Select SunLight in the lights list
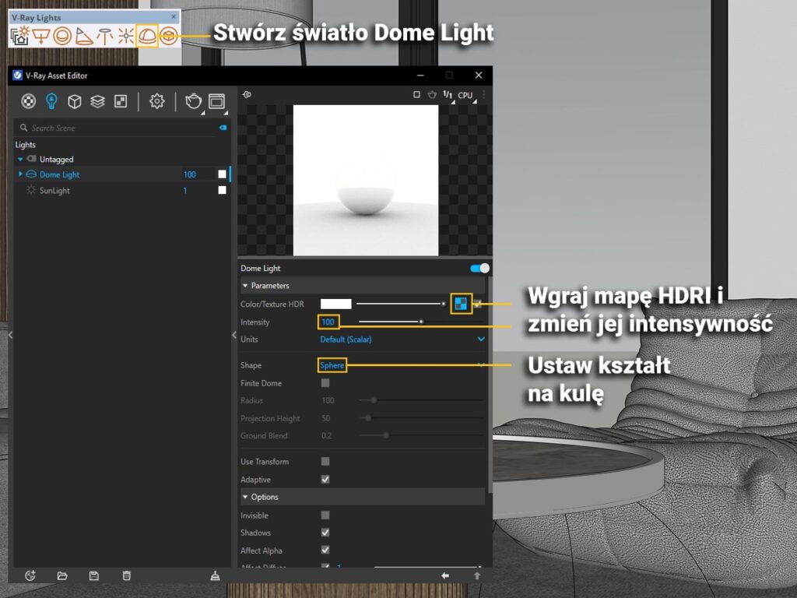This screenshot has width=797, height=598. pos(54,191)
